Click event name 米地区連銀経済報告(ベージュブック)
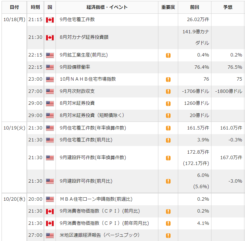This screenshot has width=245, height=241. tap(99, 235)
